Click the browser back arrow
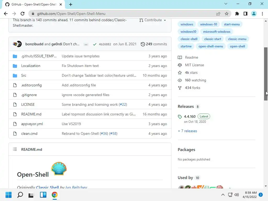This screenshot has height=201, width=268. tap(6, 14)
